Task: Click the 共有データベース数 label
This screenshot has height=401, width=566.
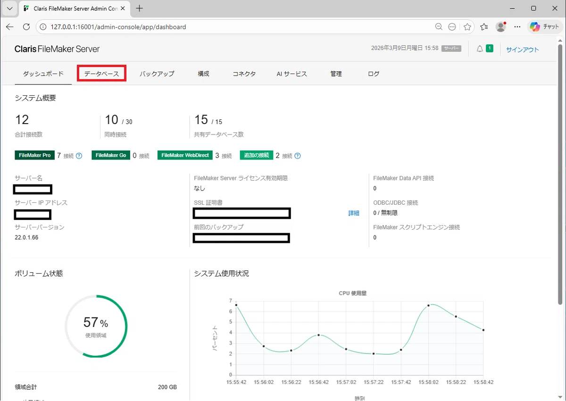Action: pyautogui.click(x=219, y=134)
